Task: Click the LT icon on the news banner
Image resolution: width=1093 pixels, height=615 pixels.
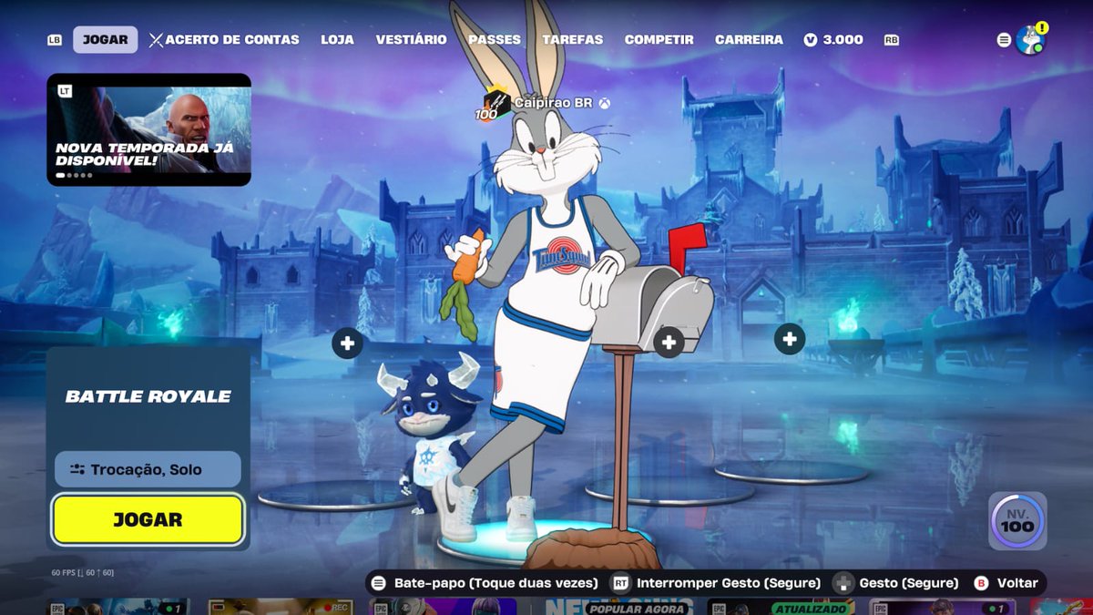Action: tap(65, 91)
